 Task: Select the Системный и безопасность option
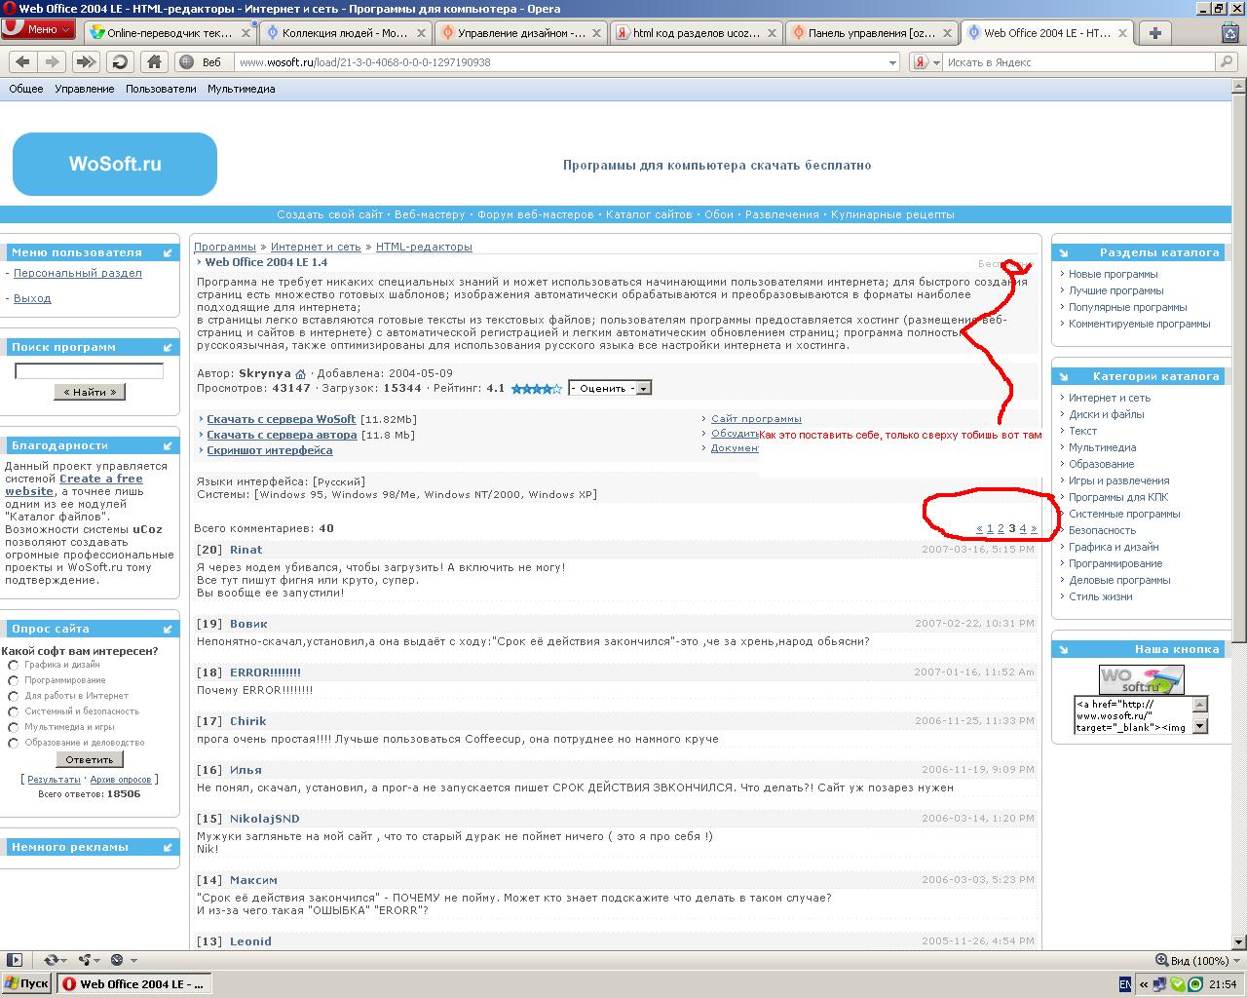14,711
